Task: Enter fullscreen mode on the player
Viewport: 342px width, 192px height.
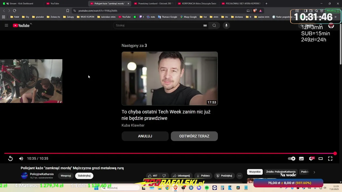Action: click(330, 158)
